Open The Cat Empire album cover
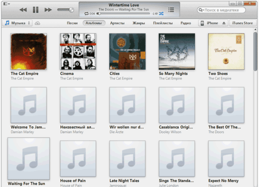 [29, 51]
